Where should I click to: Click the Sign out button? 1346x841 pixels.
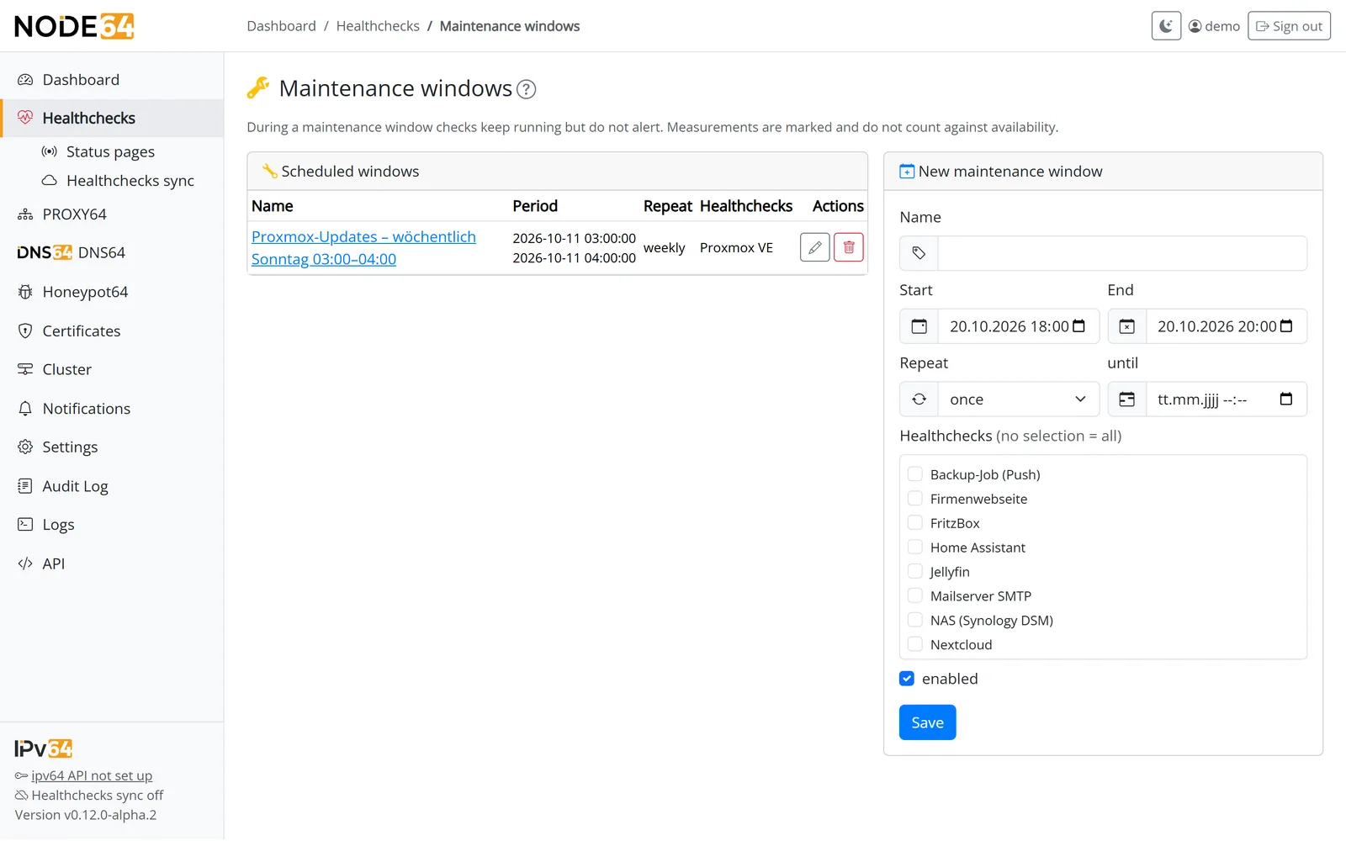pos(1289,26)
